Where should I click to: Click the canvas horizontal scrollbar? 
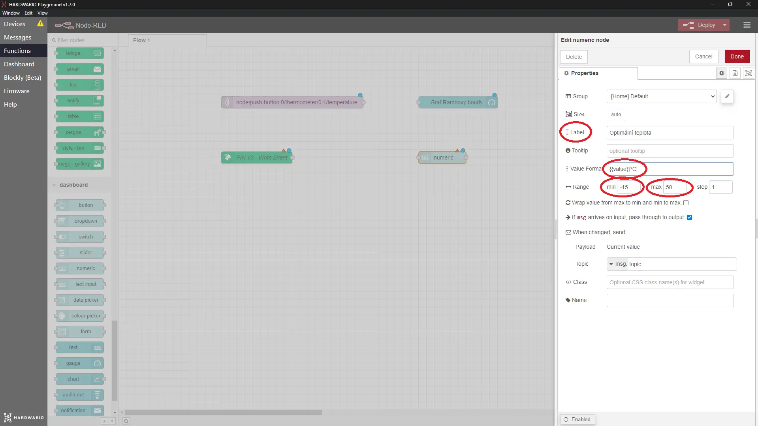tap(224, 412)
